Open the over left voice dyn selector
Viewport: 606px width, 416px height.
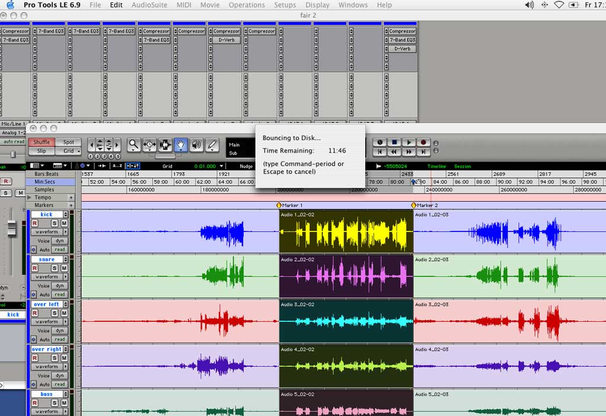(60, 331)
